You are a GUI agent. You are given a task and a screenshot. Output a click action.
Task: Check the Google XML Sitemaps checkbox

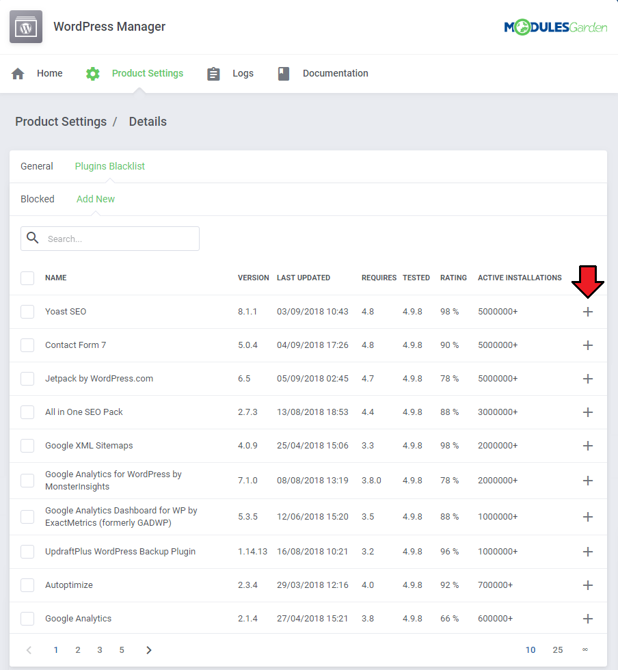pyautogui.click(x=27, y=446)
